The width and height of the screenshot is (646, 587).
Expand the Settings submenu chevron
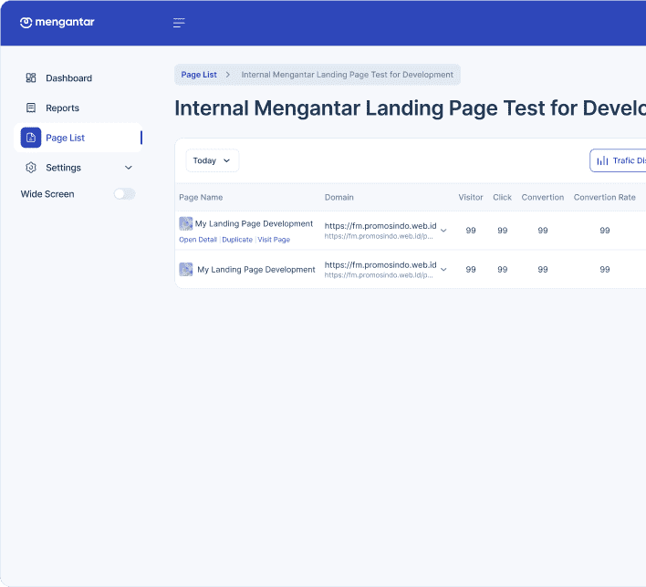click(x=128, y=168)
